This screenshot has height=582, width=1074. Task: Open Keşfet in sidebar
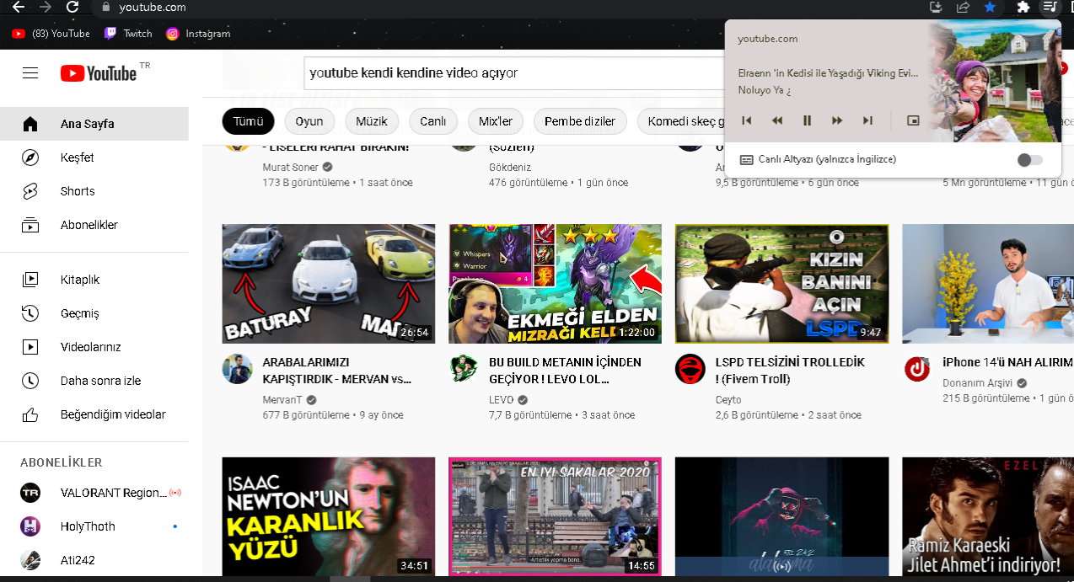94,158
